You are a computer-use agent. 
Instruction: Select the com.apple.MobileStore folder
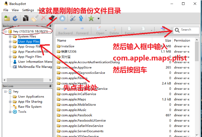[x=78, y=105]
